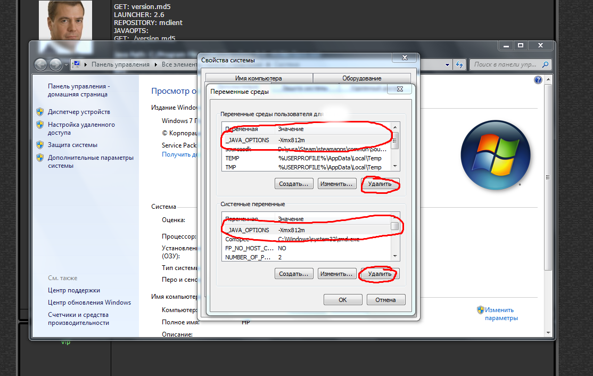The height and width of the screenshot is (376, 593).
Task: Click shield icon next to Изменить параметры
Action: 480,310
